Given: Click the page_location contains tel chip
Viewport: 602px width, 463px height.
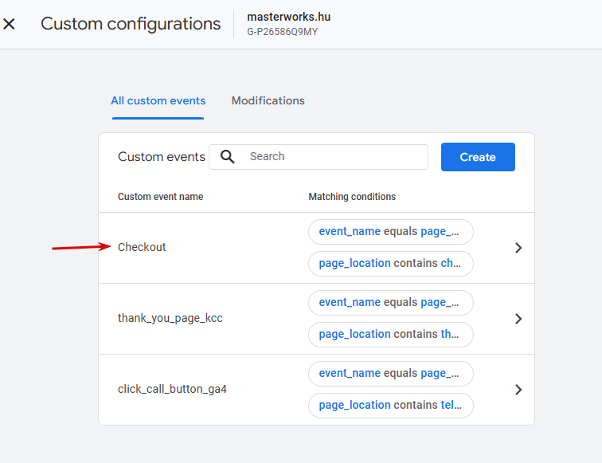Looking at the screenshot, I should [390, 406].
